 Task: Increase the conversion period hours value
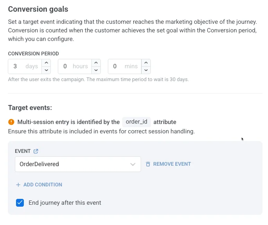click(96, 63)
